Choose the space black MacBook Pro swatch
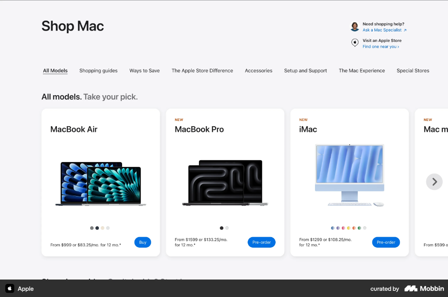The height and width of the screenshot is (297, 448). (x=221, y=228)
